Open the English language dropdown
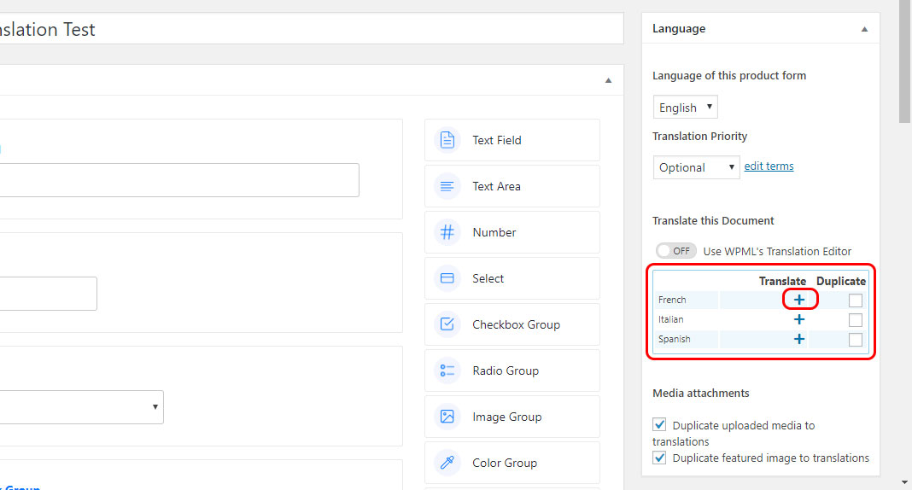 click(685, 108)
